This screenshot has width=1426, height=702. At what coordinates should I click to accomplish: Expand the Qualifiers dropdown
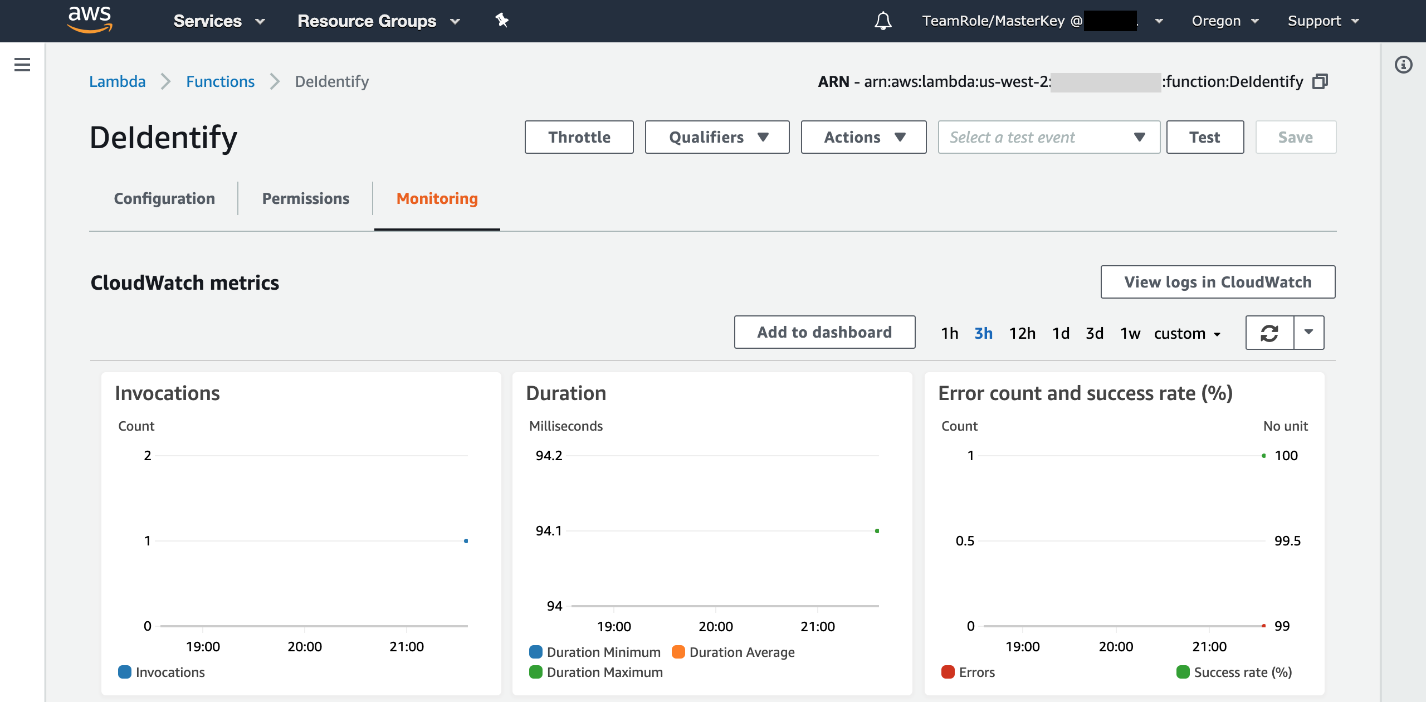tap(717, 137)
